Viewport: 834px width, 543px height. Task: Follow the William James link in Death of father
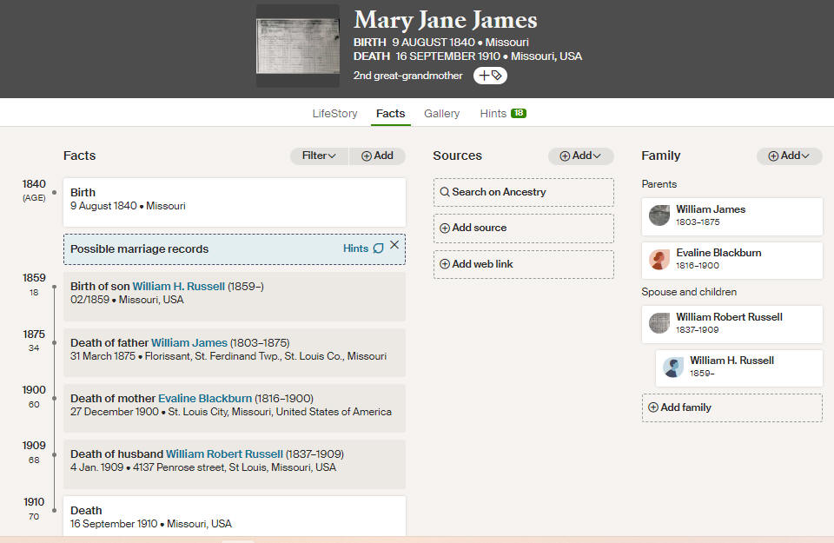tap(189, 342)
